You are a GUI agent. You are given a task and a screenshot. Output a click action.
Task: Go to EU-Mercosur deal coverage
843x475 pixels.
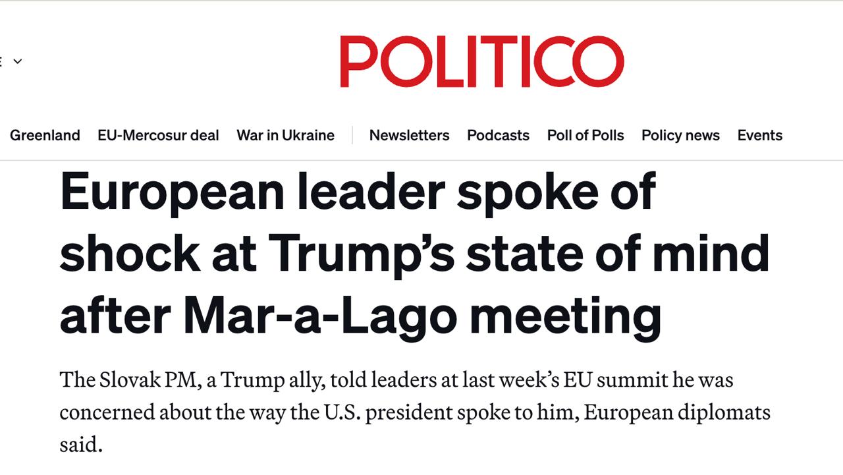pos(158,135)
